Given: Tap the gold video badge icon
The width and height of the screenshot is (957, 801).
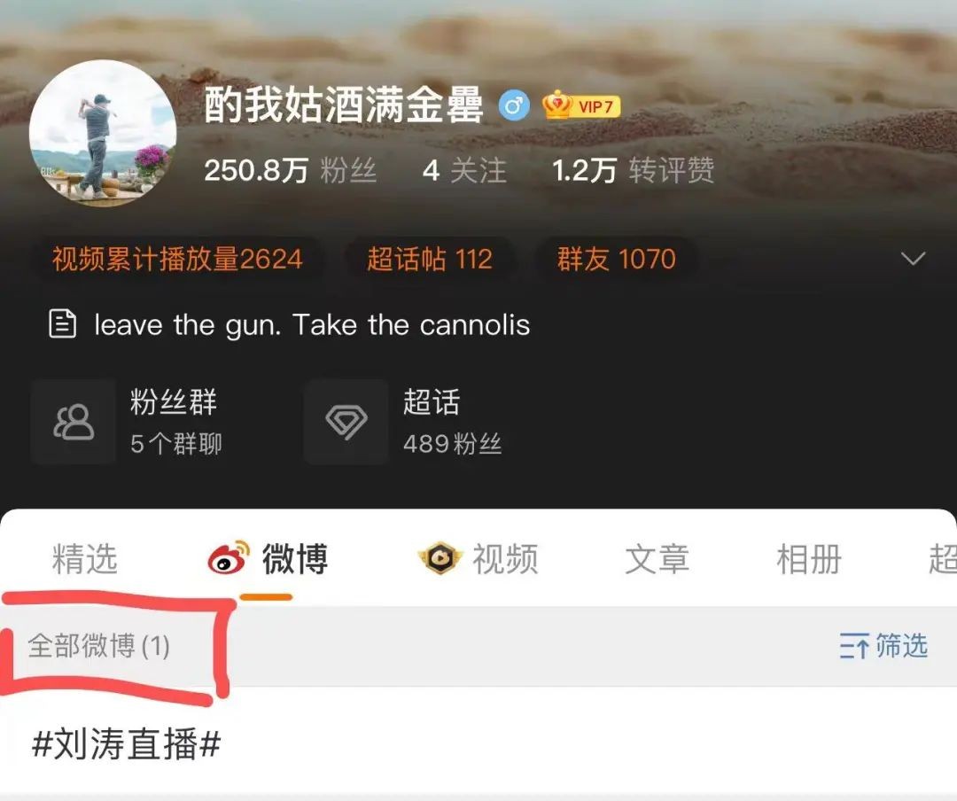Looking at the screenshot, I should [x=440, y=558].
